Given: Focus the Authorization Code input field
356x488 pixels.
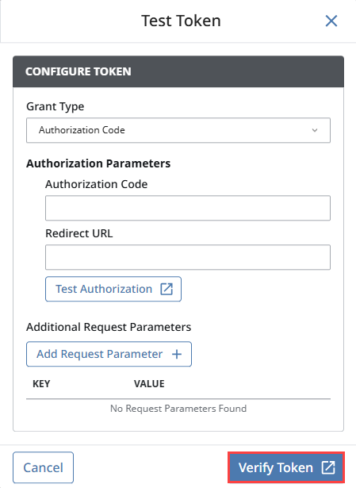Looking at the screenshot, I should click(188, 208).
